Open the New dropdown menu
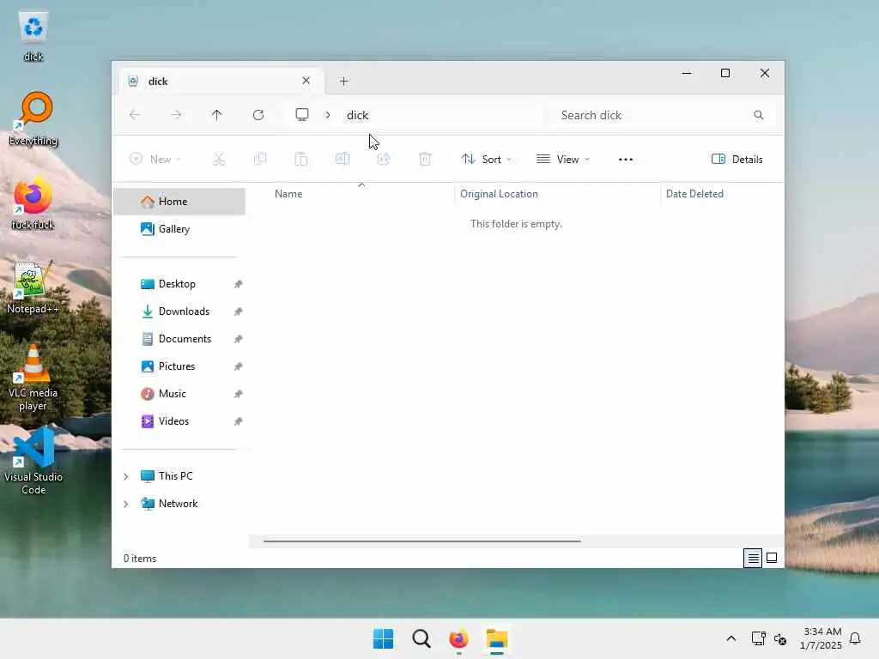 (x=155, y=159)
